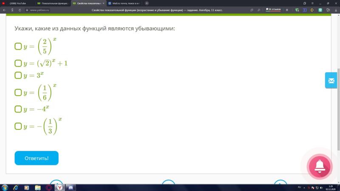Open File Explorer from taskbar

click(38, 188)
